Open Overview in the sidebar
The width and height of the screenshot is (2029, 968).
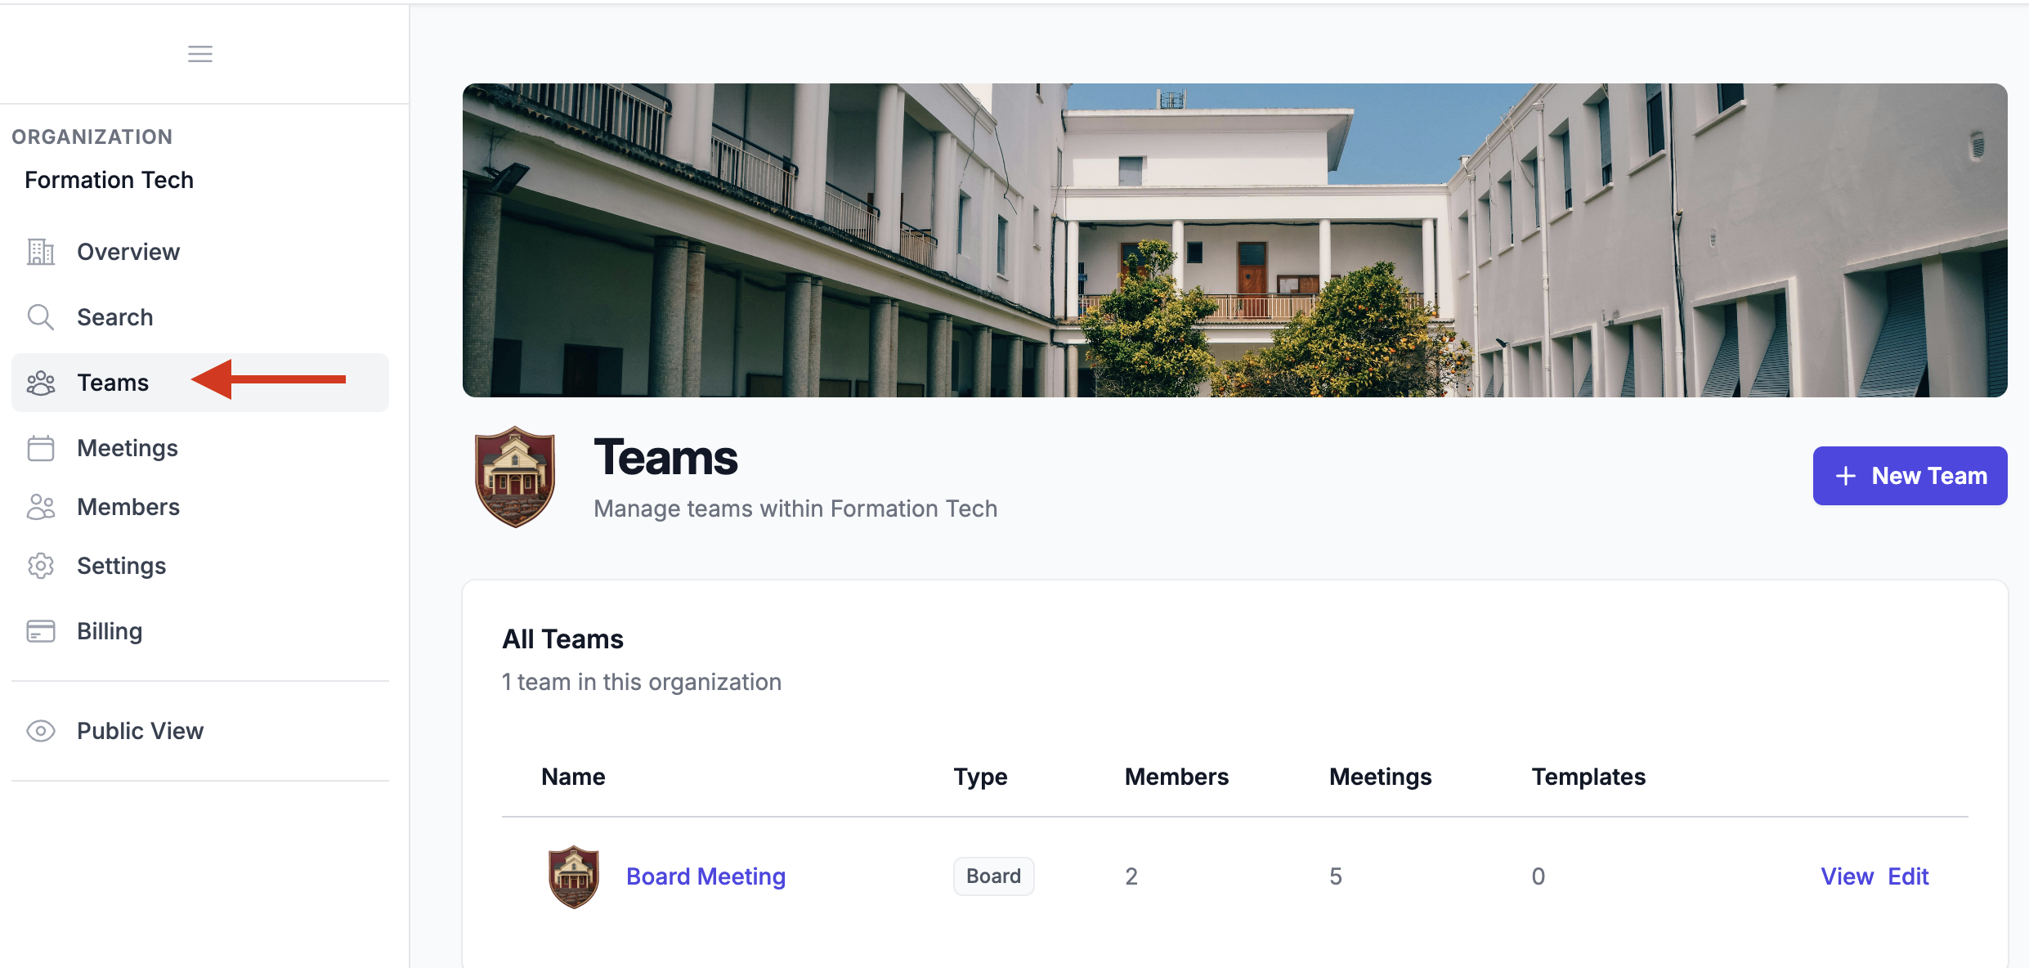pyautogui.click(x=200, y=252)
